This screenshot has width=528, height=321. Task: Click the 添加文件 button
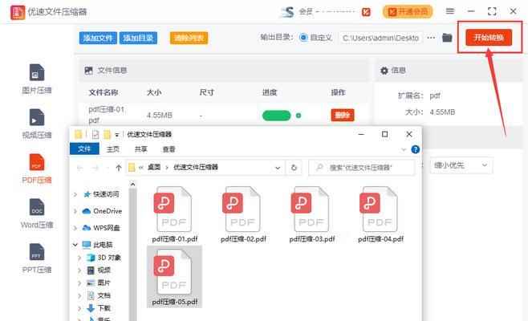98,38
